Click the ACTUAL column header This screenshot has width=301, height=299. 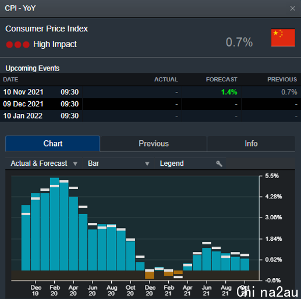(x=166, y=80)
